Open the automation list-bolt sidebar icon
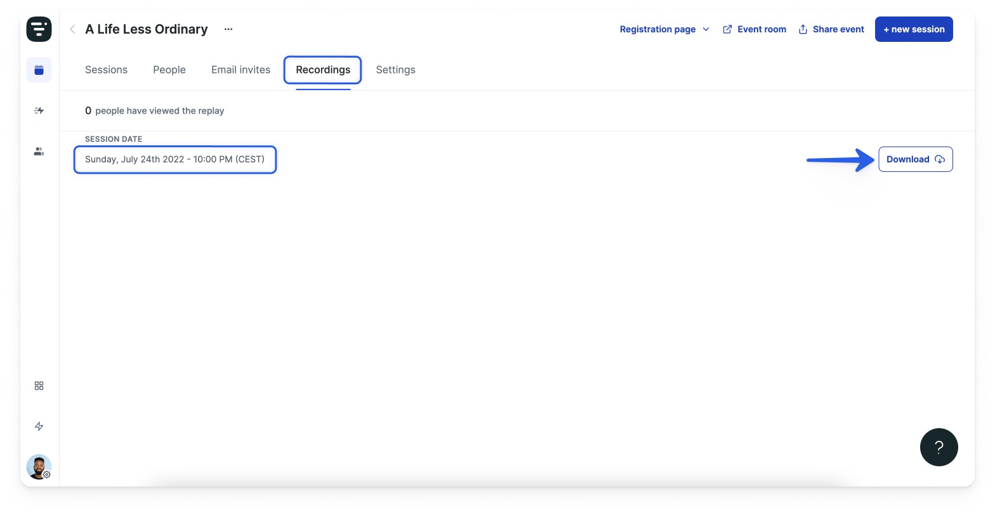995x517 pixels. (x=39, y=110)
